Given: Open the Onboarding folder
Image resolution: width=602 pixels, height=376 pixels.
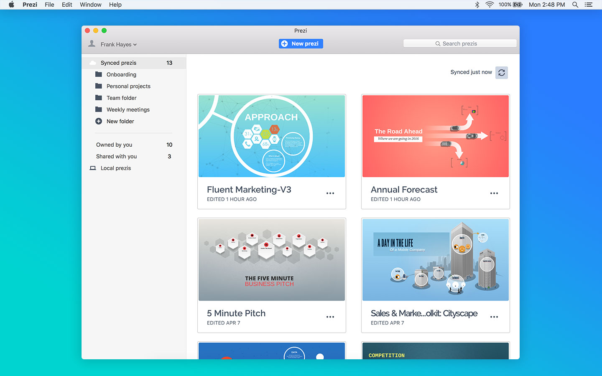Looking at the screenshot, I should 120,74.
